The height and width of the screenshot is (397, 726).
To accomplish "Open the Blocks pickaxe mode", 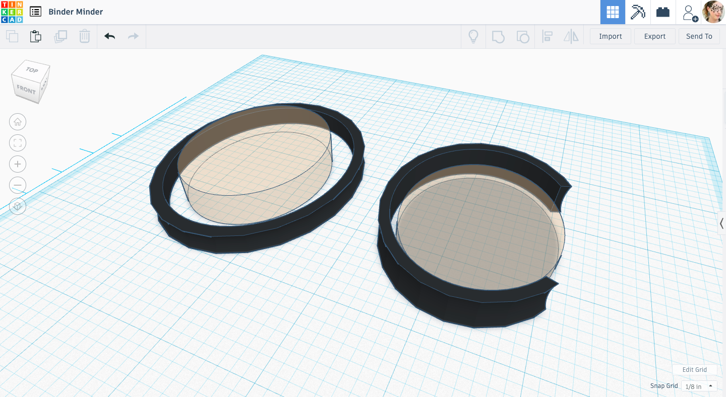I will 638,12.
